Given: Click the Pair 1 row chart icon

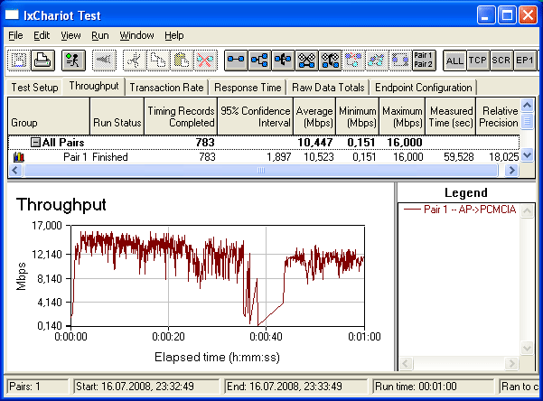Looking at the screenshot, I should pyautogui.click(x=19, y=157).
